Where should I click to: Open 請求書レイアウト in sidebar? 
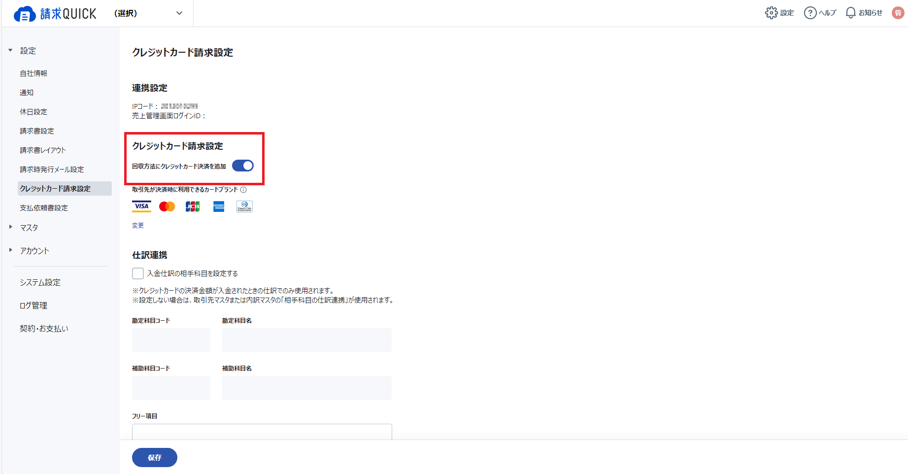(x=43, y=150)
